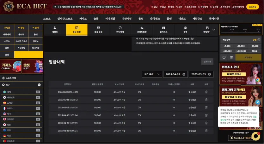Click 쿠폰함 coupon box in header
The image size is (264, 144).
click(214, 7)
